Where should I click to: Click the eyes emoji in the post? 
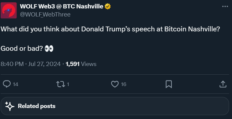(x=49, y=49)
